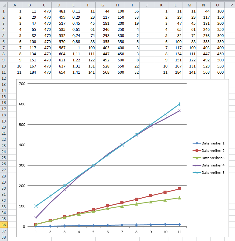Click cell E1 with value 0,11
The height and width of the screenshot is (241, 235).
pos(74,11)
